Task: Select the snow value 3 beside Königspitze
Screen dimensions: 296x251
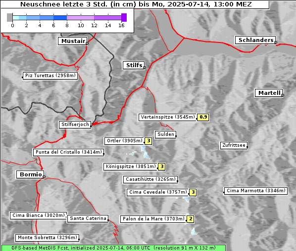Action: pyautogui.click(x=161, y=167)
